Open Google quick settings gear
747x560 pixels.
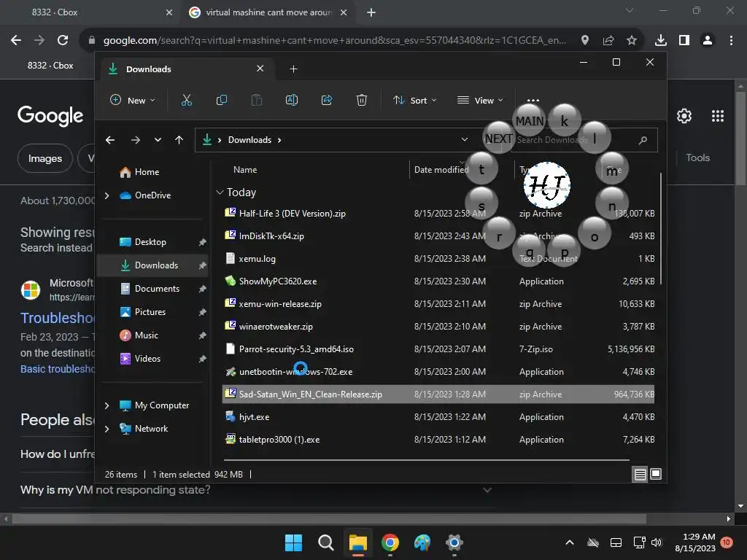684,116
